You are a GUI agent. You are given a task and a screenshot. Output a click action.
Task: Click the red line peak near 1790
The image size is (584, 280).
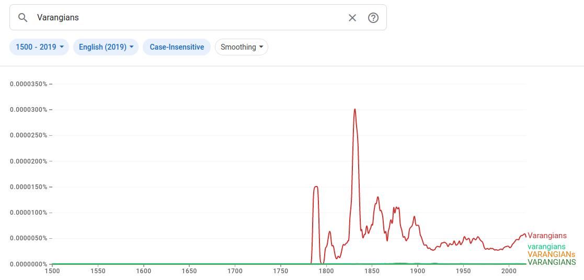316,186
